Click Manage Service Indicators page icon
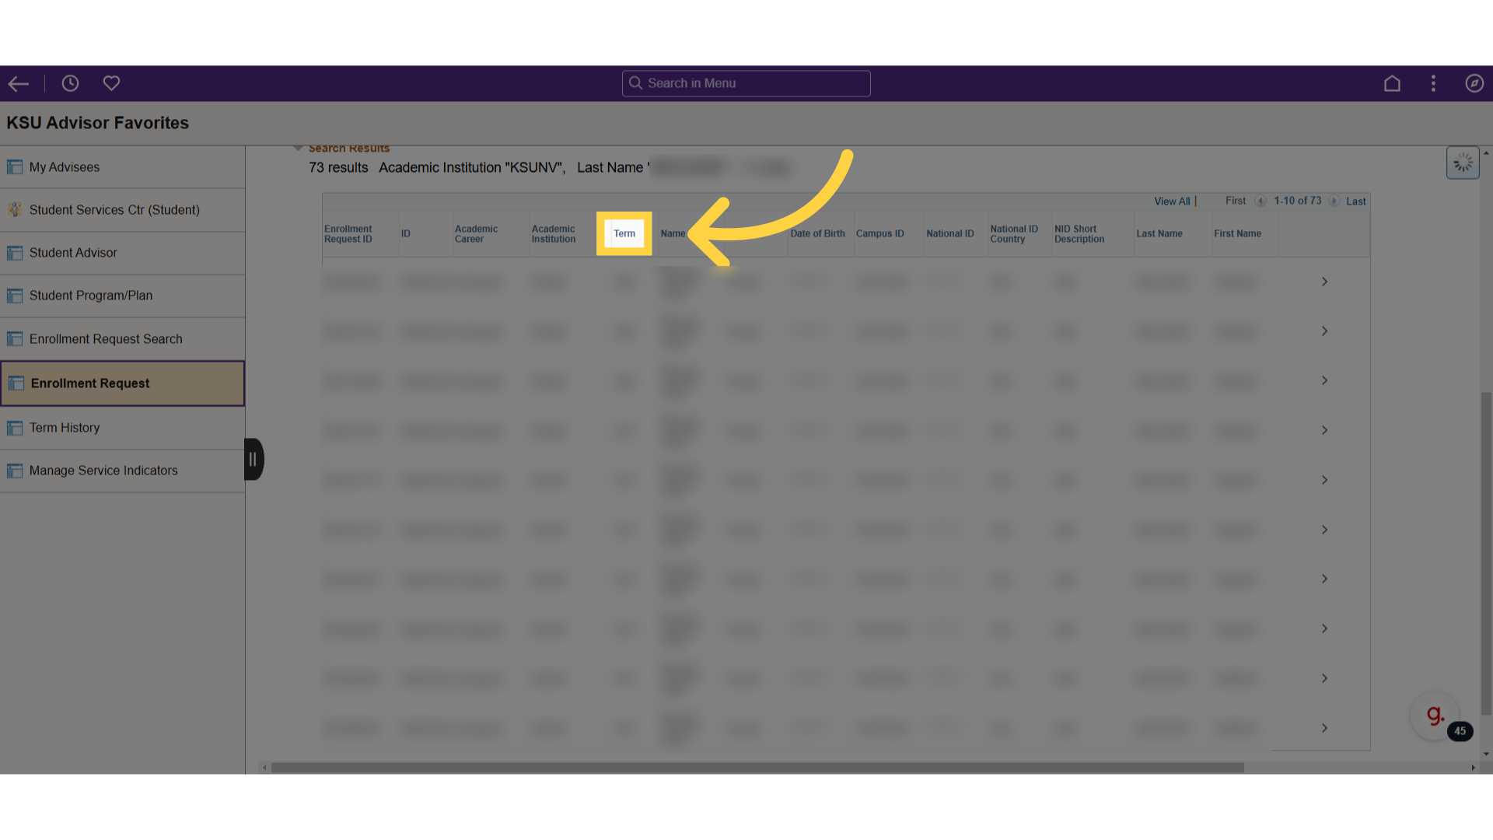Image resolution: width=1493 pixels, height=840 pixels. pyautogui.click(x=15, y=471)
